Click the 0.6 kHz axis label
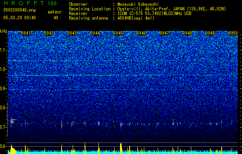242x154 pixels. [3, 146]
